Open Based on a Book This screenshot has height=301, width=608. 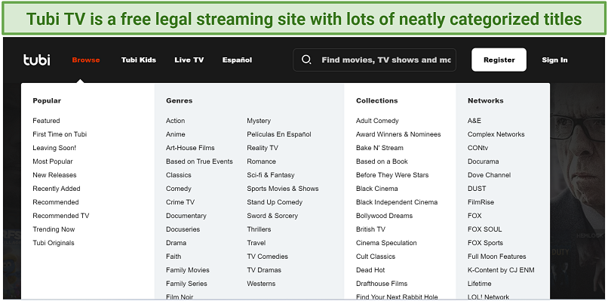[x=382, y=161]
